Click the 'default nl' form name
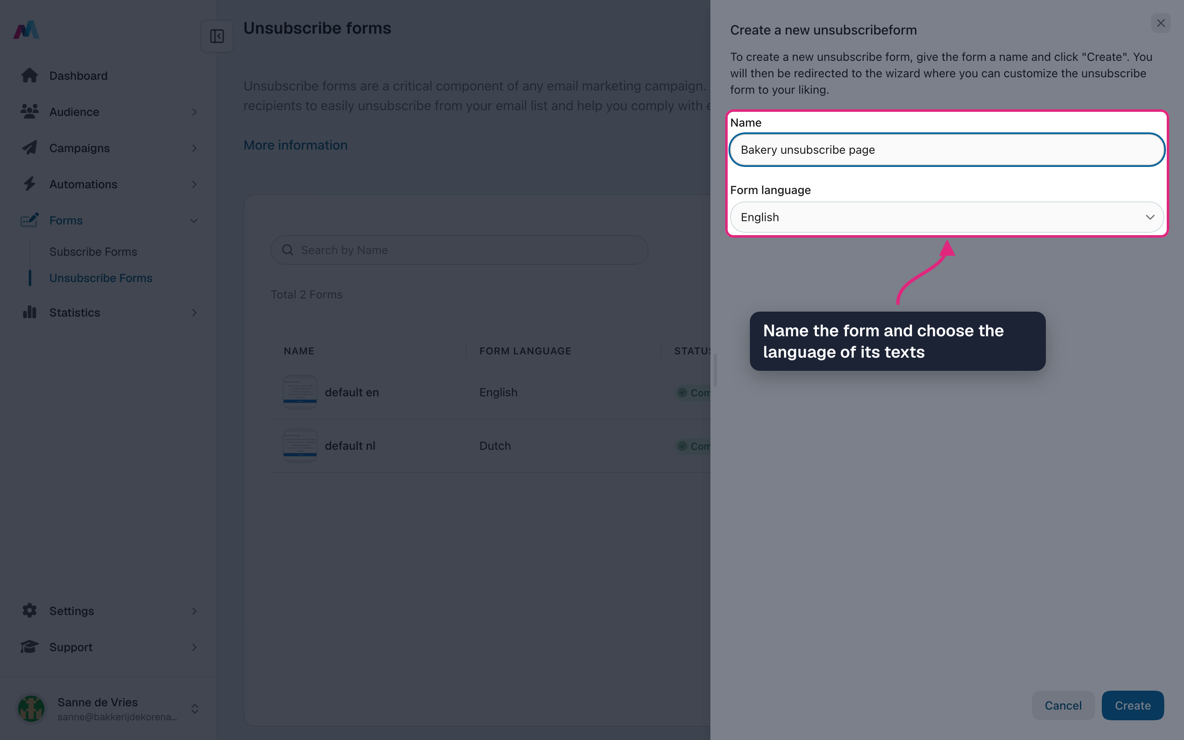Viewport: 1184px width, 740px height. pos(350,446)
